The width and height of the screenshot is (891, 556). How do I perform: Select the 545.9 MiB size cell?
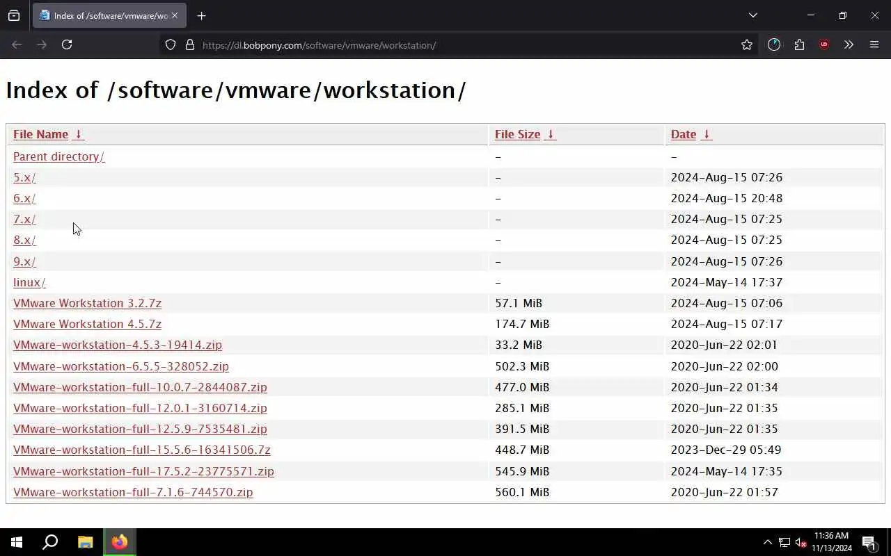pyautogui.click(x=522, y=471)
